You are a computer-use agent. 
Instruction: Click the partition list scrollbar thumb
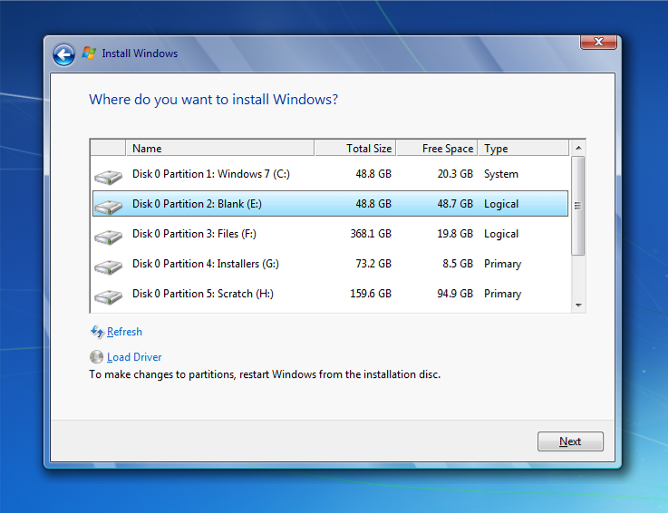click(577, 206)
